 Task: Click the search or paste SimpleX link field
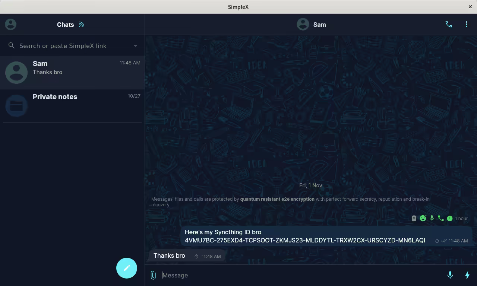[71, 46]
